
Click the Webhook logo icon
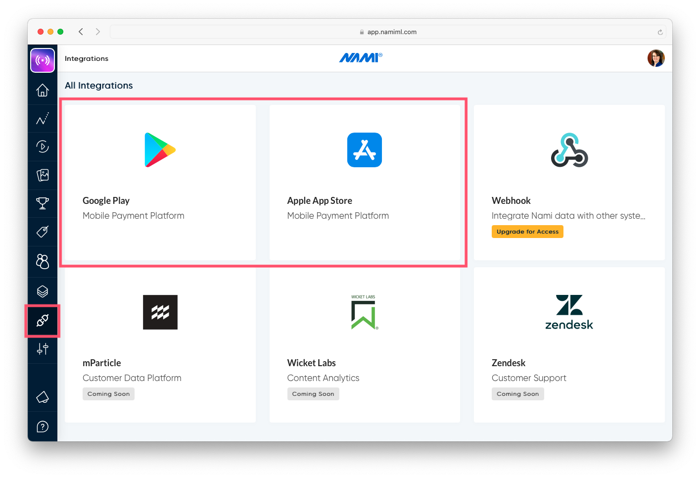(569, 150)
